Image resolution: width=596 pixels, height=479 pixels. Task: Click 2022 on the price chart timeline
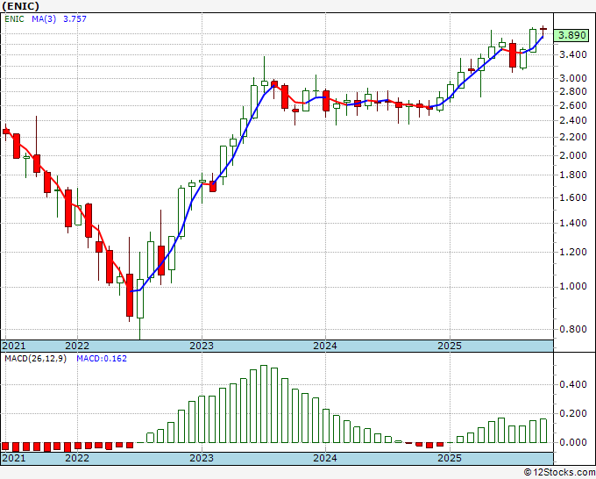click(77, 346)
